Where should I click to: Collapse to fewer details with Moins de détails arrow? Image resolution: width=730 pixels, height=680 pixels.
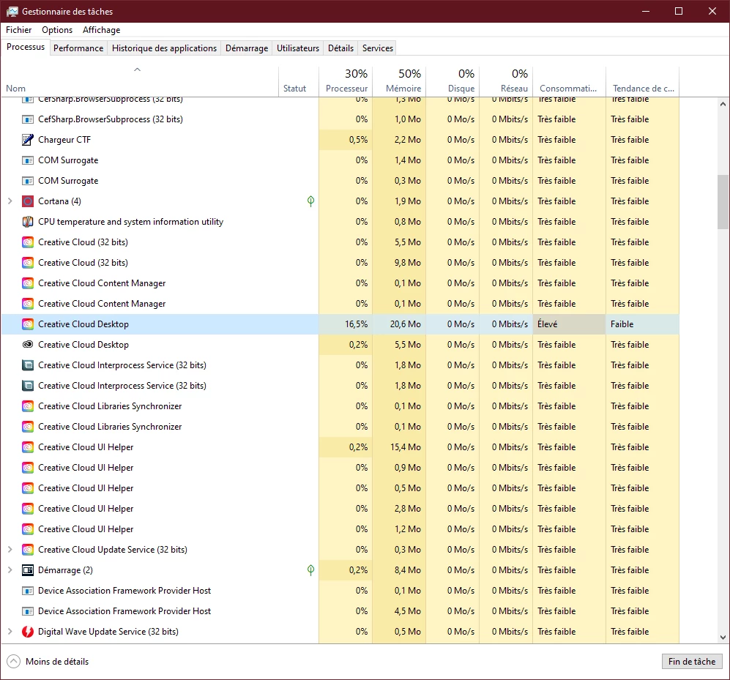[x=13, y=662]
